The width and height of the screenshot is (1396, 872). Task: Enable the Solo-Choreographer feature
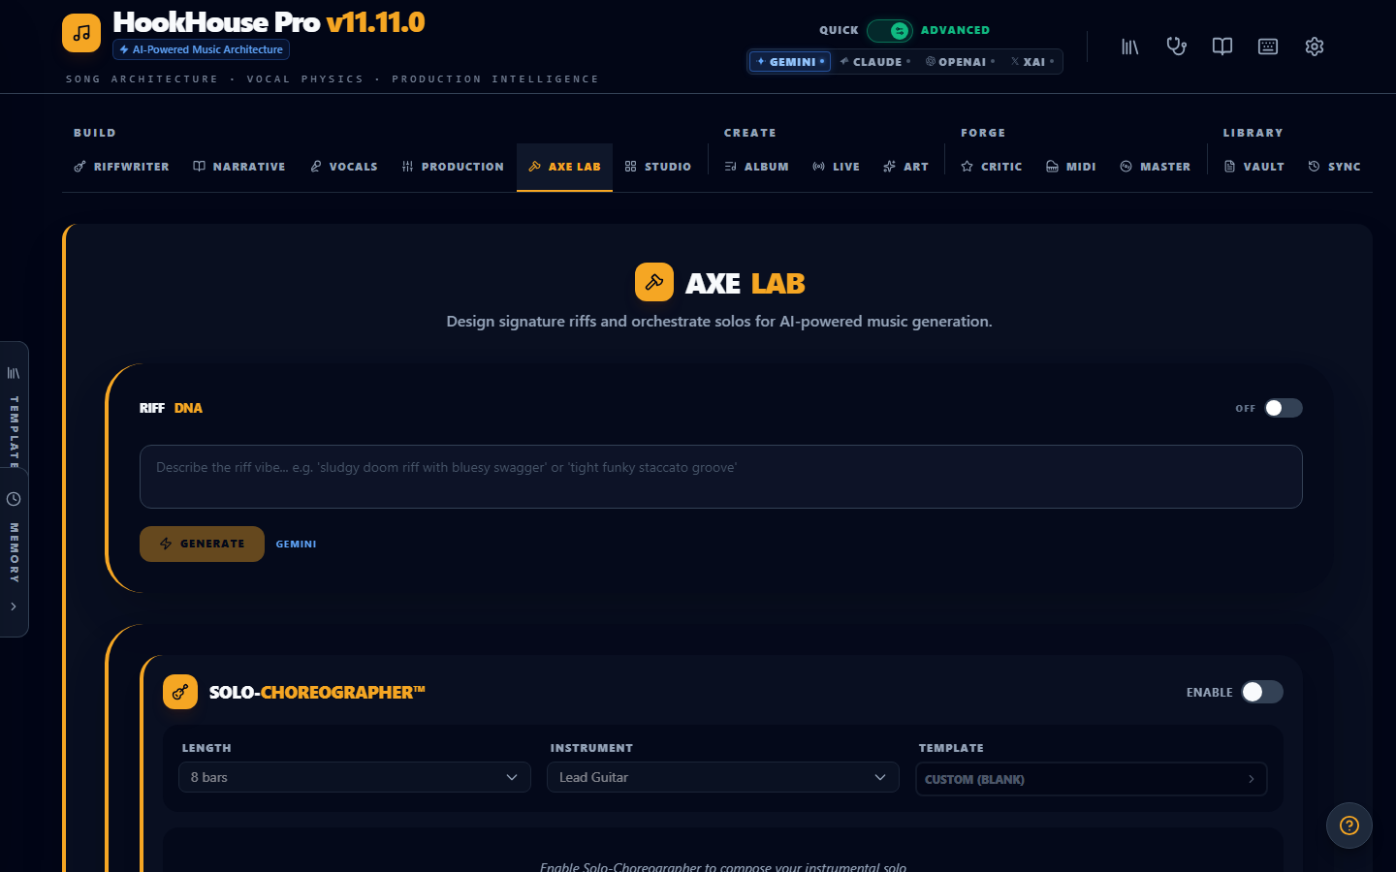coord(1261,692)
